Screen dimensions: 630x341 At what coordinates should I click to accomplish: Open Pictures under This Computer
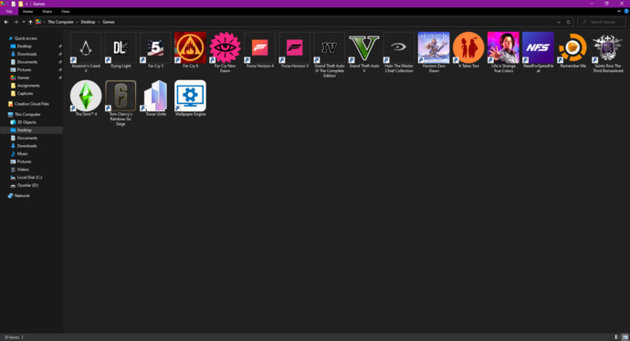point(24,161)
